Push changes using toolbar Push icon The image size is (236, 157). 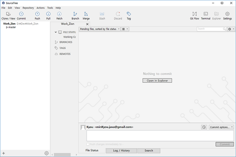click(x=37, y=16)
